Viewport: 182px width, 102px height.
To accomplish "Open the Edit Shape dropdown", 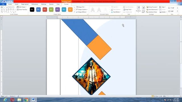I will (22, 7).
